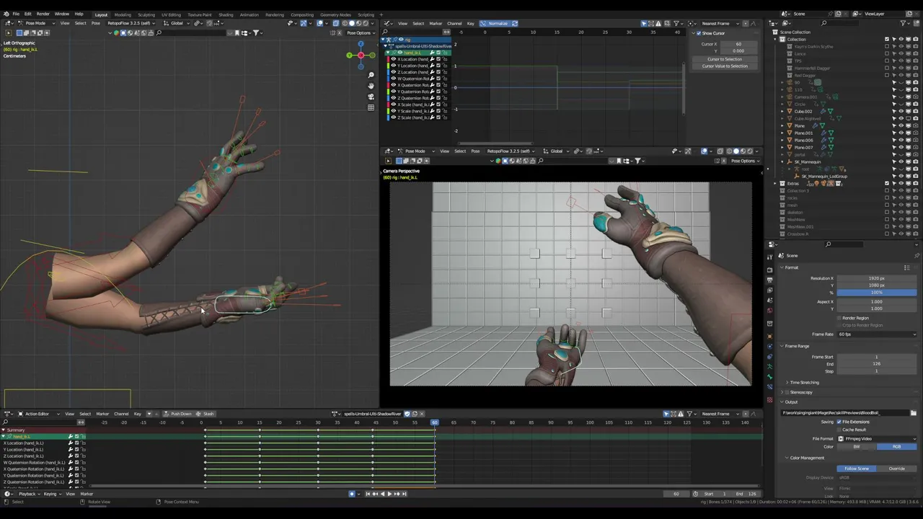Select the Override color management button
The width and height of the screenshot is (923, 519).
896,469
